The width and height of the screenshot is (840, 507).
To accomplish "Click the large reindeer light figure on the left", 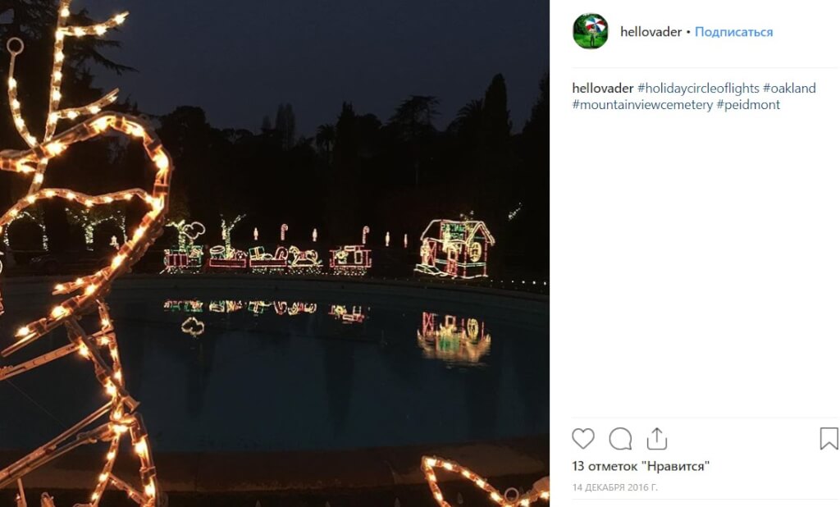I will point(82,246).
